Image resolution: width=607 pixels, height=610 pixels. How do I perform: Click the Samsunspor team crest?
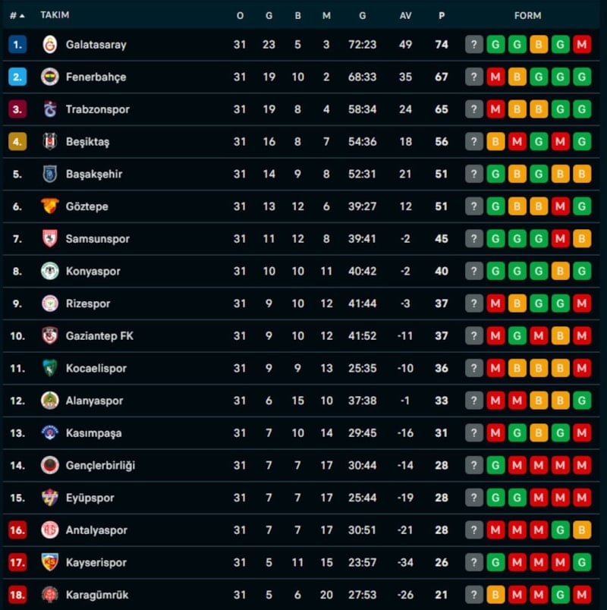(x=50, y=239)
